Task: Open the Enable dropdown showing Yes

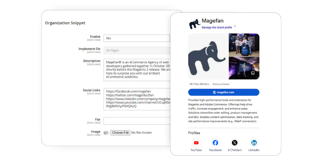Action: click(137, 38)
